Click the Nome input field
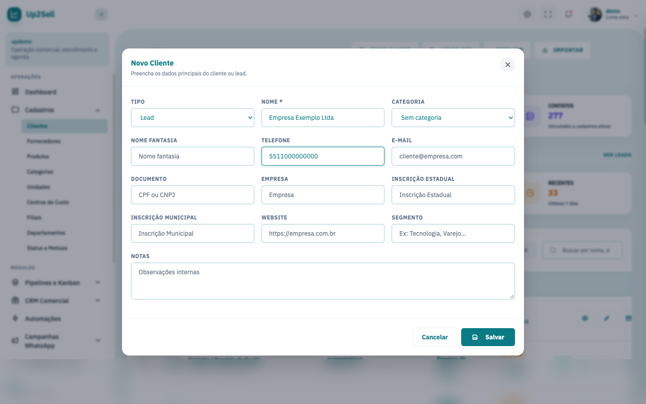Image resolution: width=646 pixels, height=404 pixels. [x=323, y=118]
